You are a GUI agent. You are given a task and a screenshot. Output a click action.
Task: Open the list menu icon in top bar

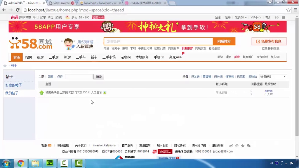(283, 17)
